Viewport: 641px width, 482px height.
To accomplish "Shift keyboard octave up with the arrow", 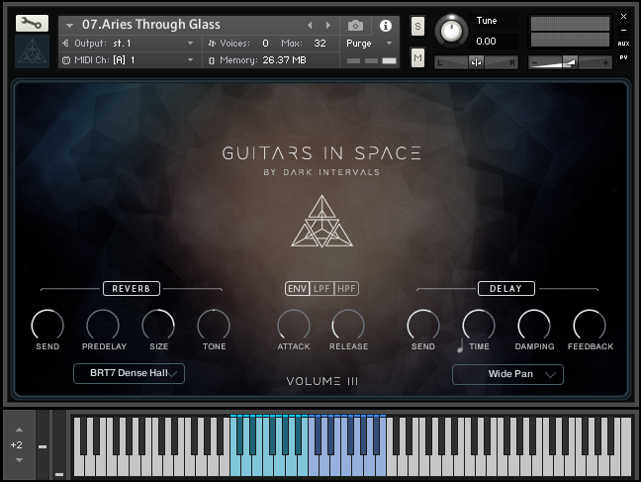I will pos(19,430).
